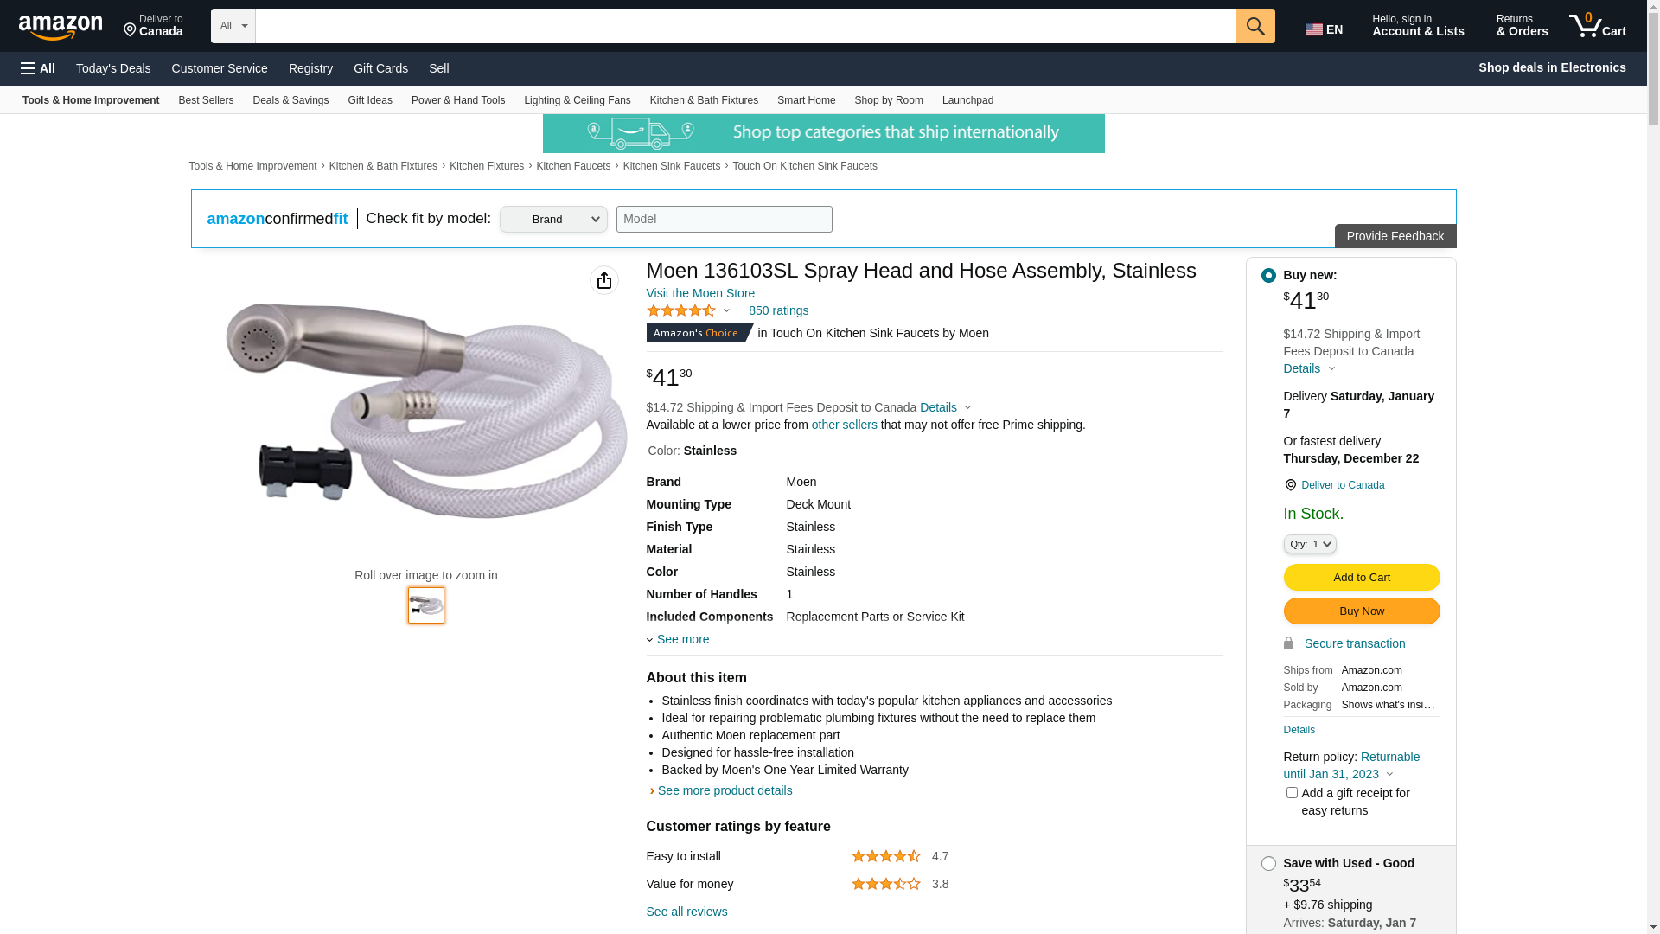Go to Best Sellers tab

(206, 100)
